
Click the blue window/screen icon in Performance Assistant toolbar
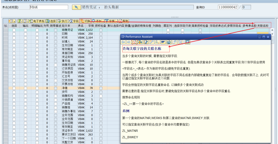click(x=163, y=42)
